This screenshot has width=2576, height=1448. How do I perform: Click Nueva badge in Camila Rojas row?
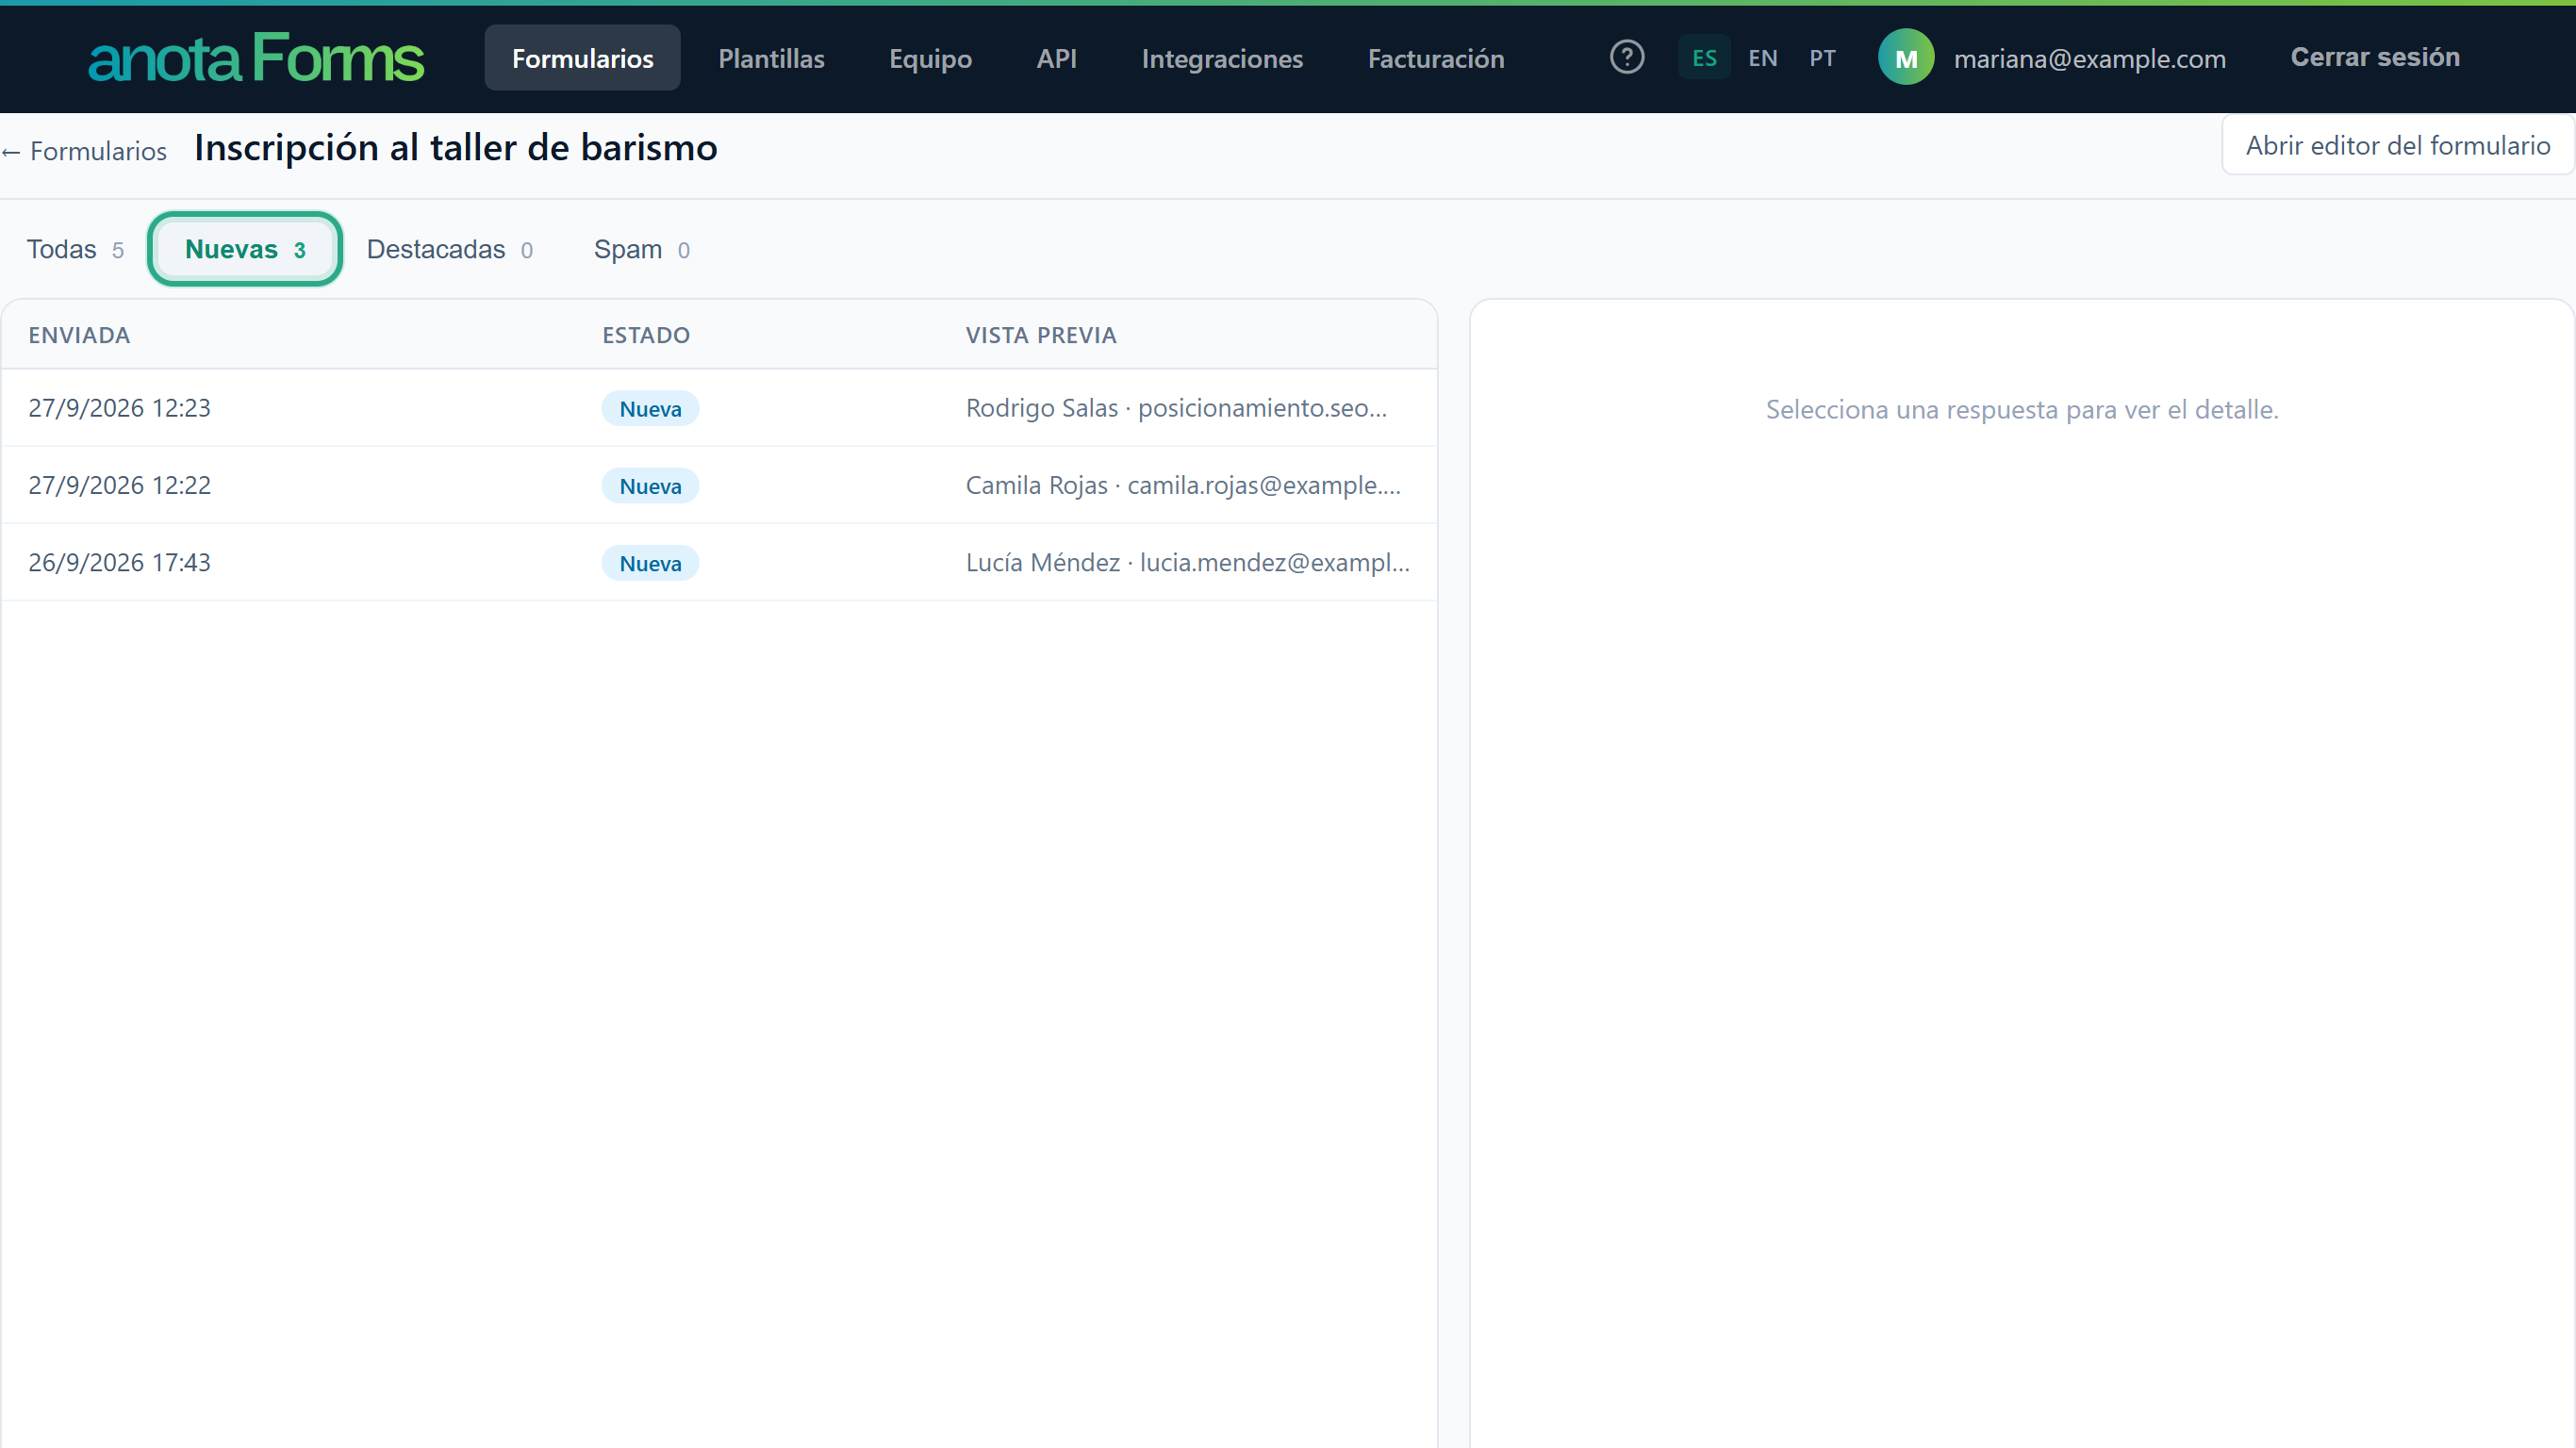click(x=650, y=485)
